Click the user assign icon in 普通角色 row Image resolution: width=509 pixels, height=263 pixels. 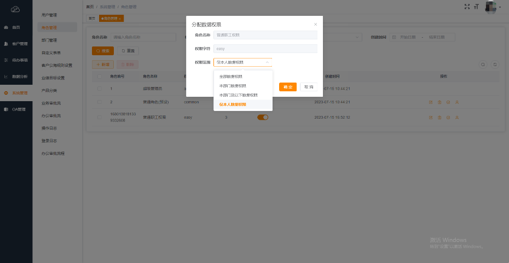coord(457,102)
